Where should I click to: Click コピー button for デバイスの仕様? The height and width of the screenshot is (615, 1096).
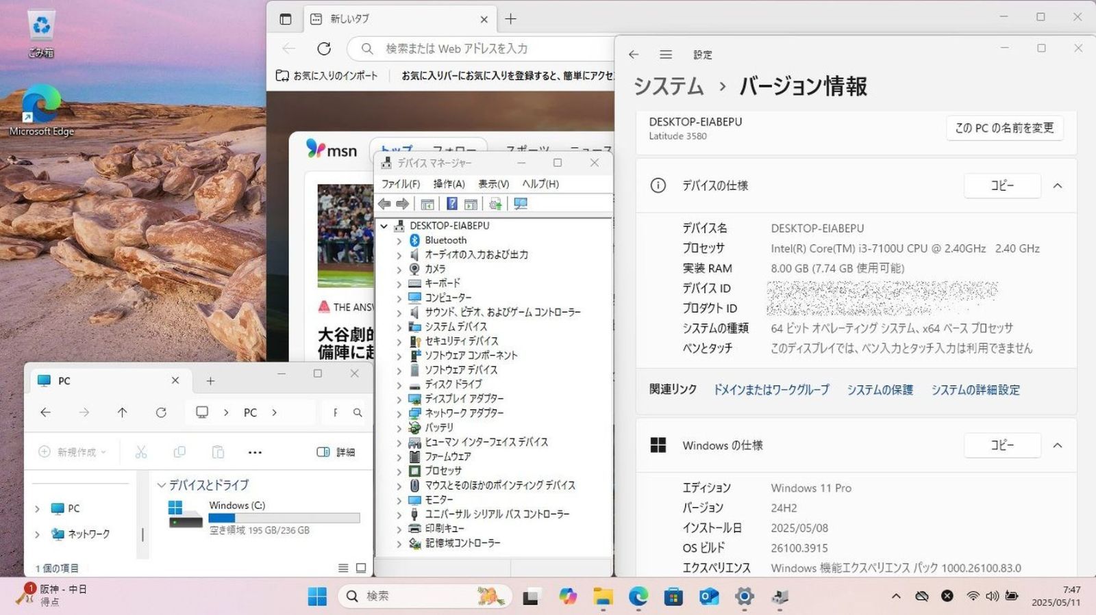pos(1002,185)
